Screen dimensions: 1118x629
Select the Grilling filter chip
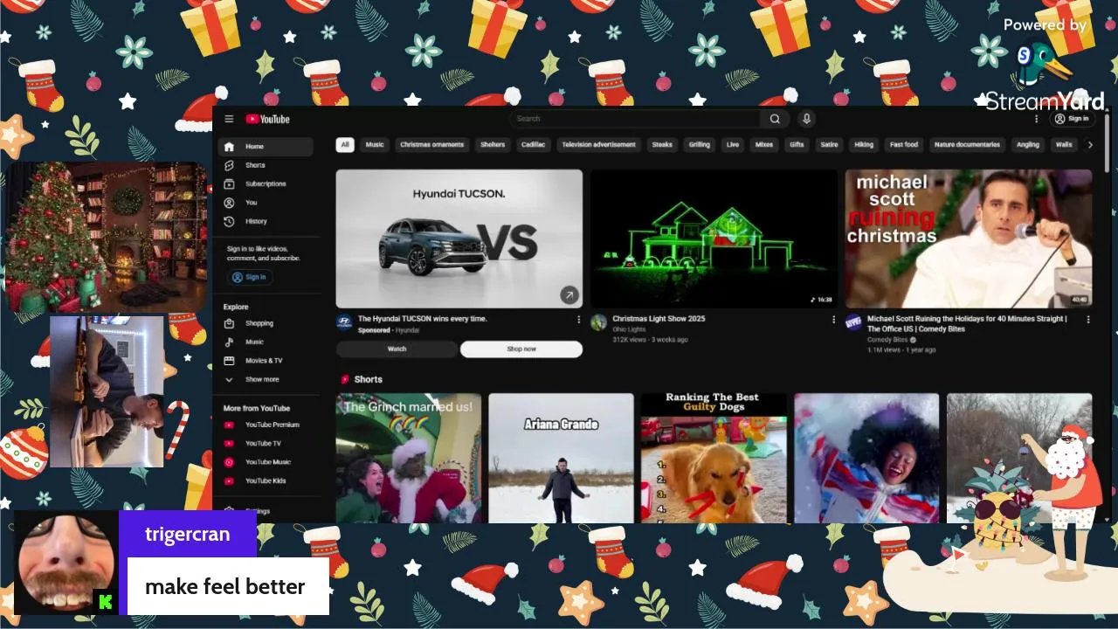tap(700, 145)
